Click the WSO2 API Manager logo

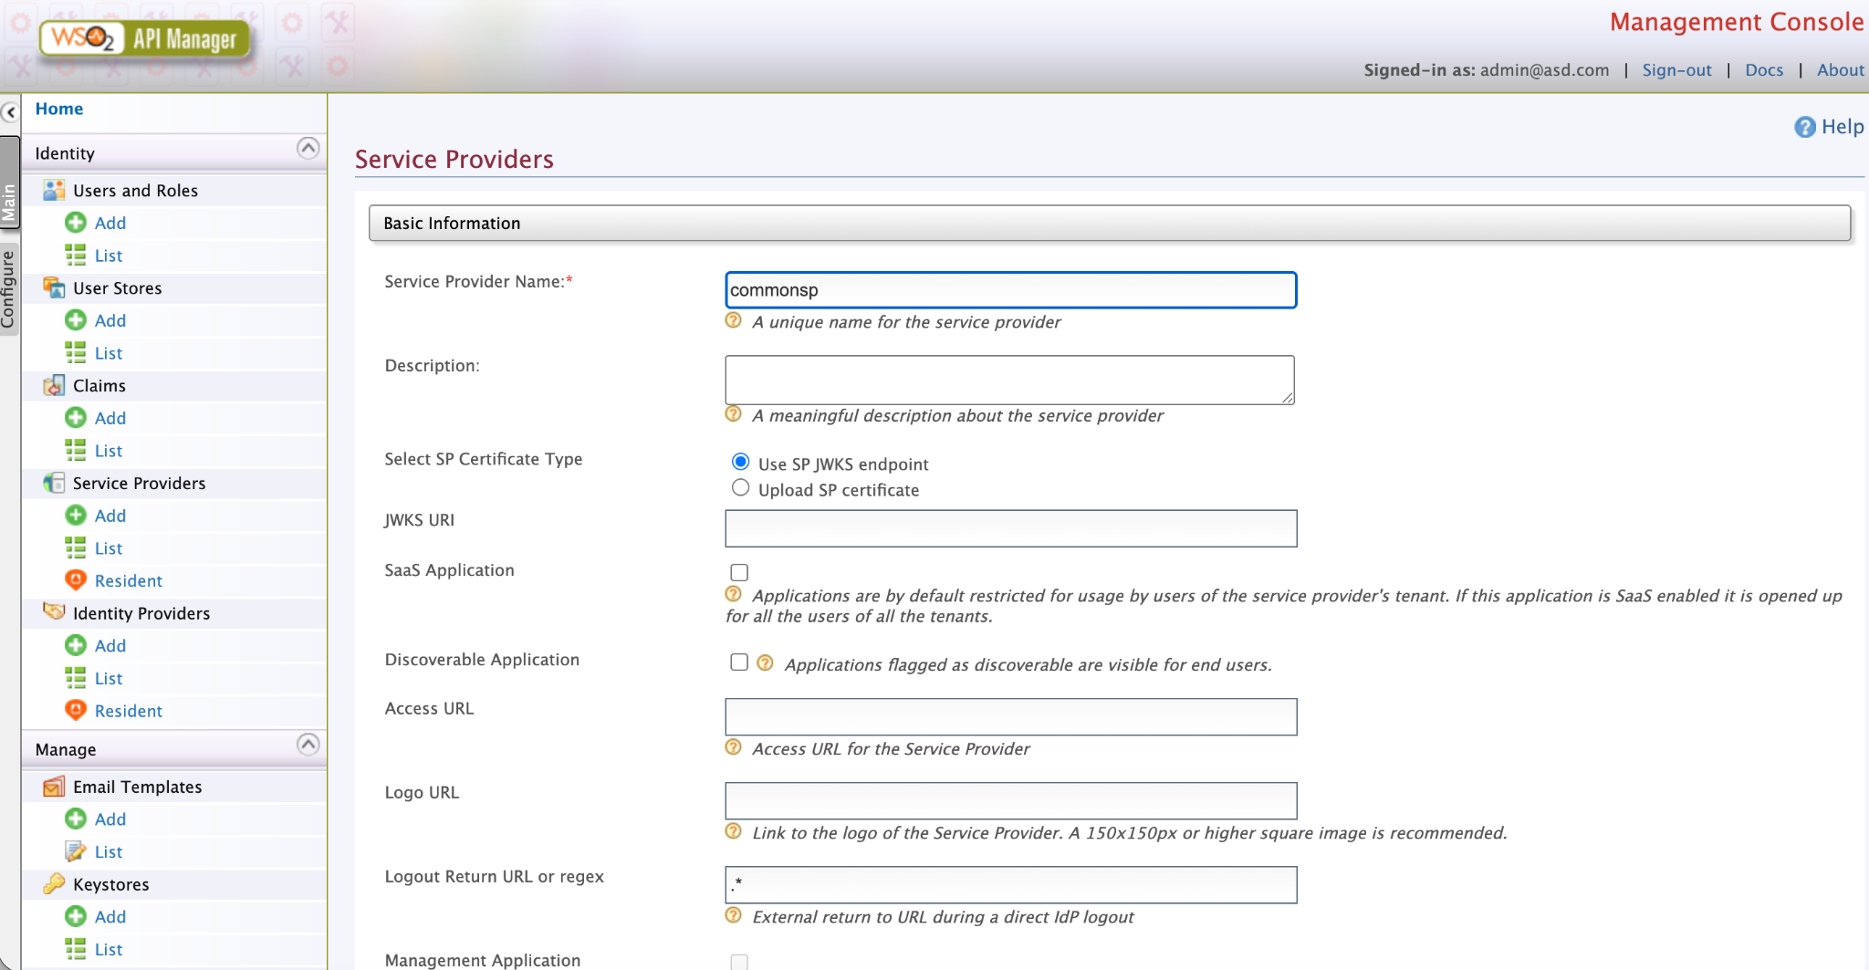point(145,38)
